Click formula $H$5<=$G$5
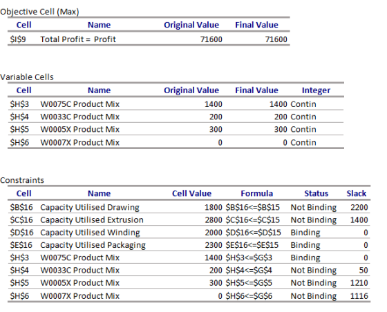The height and width of the screenshot is (312, 387). pos(249,283)
